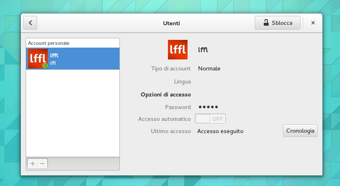Open the Tipo di account Normale dropdown
The image size is (340, 186).
[209, 68]
